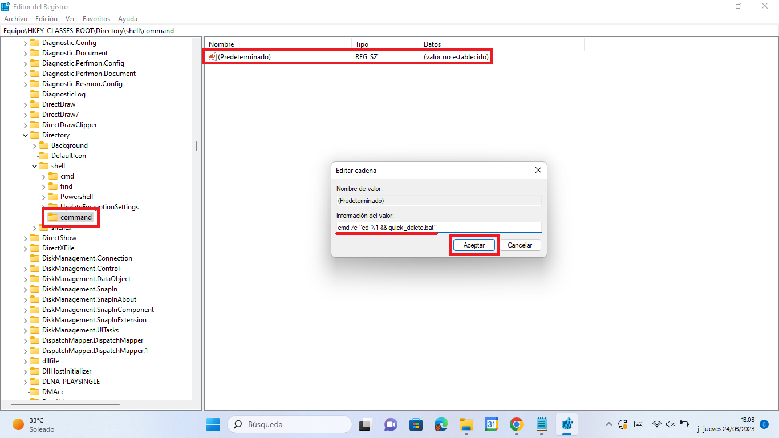Expand the DirectDraw key
779x438 pixels.
(x=25, y=104)
